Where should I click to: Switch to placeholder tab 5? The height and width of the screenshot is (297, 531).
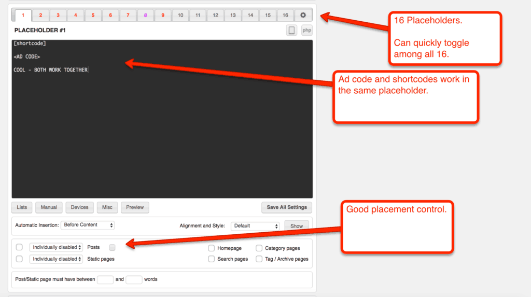(x=93, y=15)
